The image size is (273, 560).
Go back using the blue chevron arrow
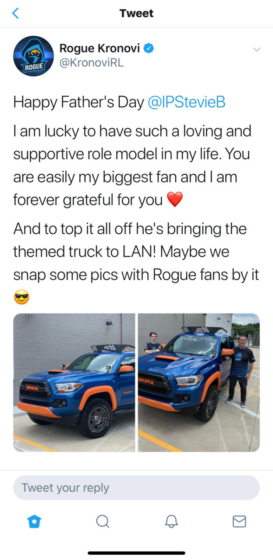[x=16, y=14]
